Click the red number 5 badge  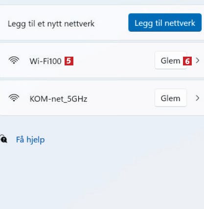coord(69,61)
